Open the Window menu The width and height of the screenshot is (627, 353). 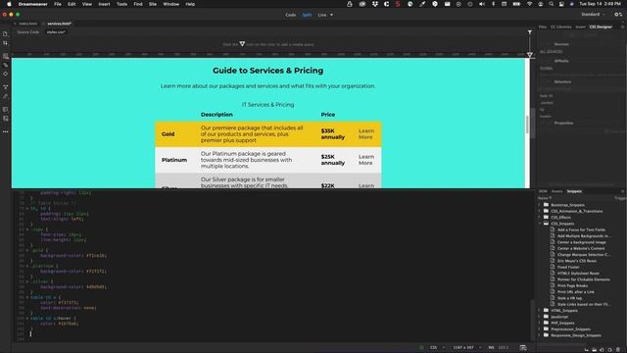(171, 4)
